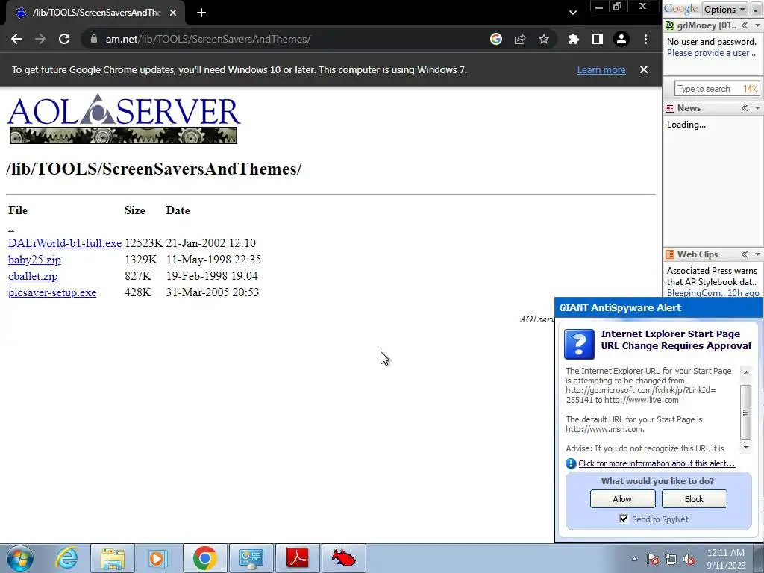Open the Windows Start menu
The height and width of the screenshot is (573, 764).
click(x=20, y=558)
